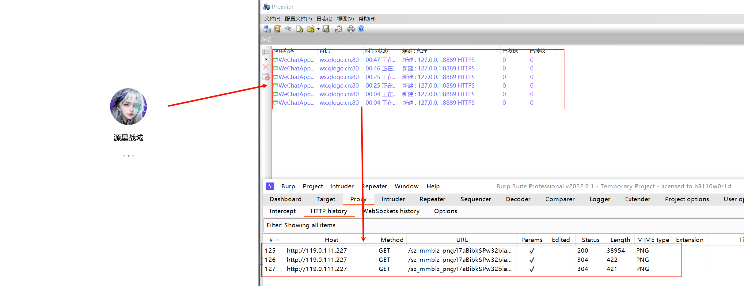This screenshot has width=744, height=286.
Task: Click the red X close-connection icon
Action: pos(266,67)
